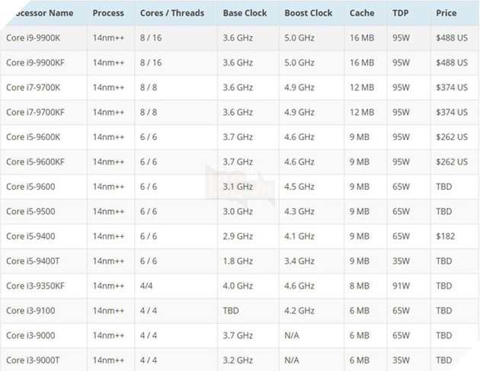Click the 35W TDP for i3-9000T
480x371 pixels.
point(401,360)
